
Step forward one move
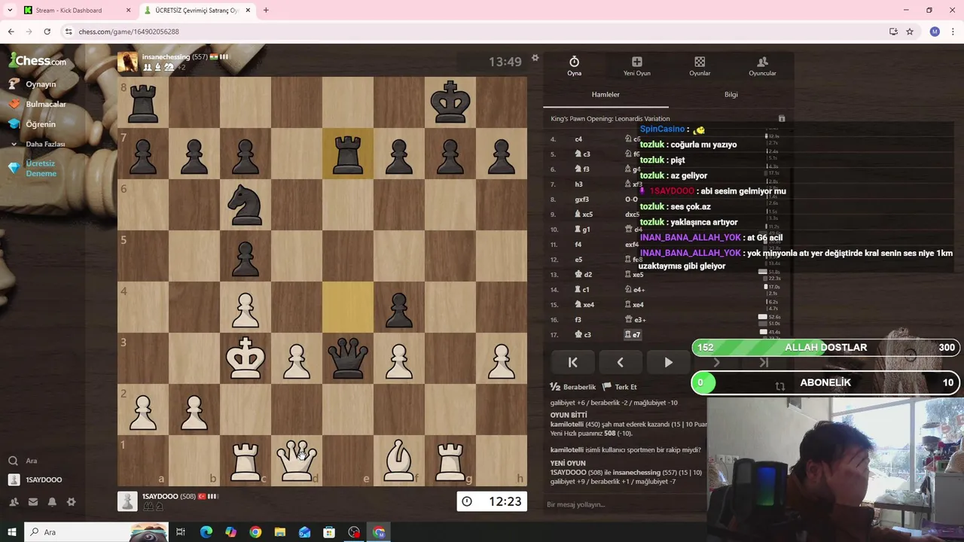pyautogui.click(x=716, y=362)
